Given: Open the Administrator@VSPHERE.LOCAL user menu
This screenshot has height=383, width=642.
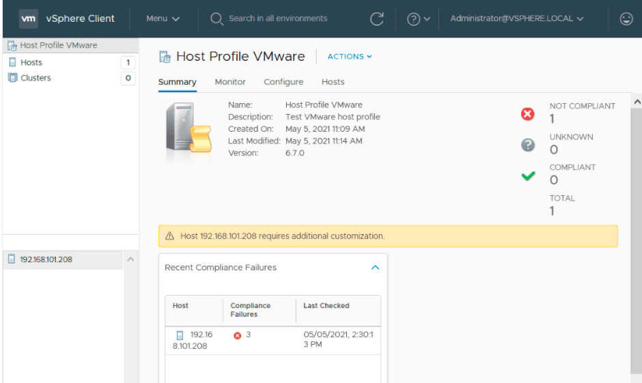Looking at the screenshot, I should pyautogui.click(x=516, y=18).
